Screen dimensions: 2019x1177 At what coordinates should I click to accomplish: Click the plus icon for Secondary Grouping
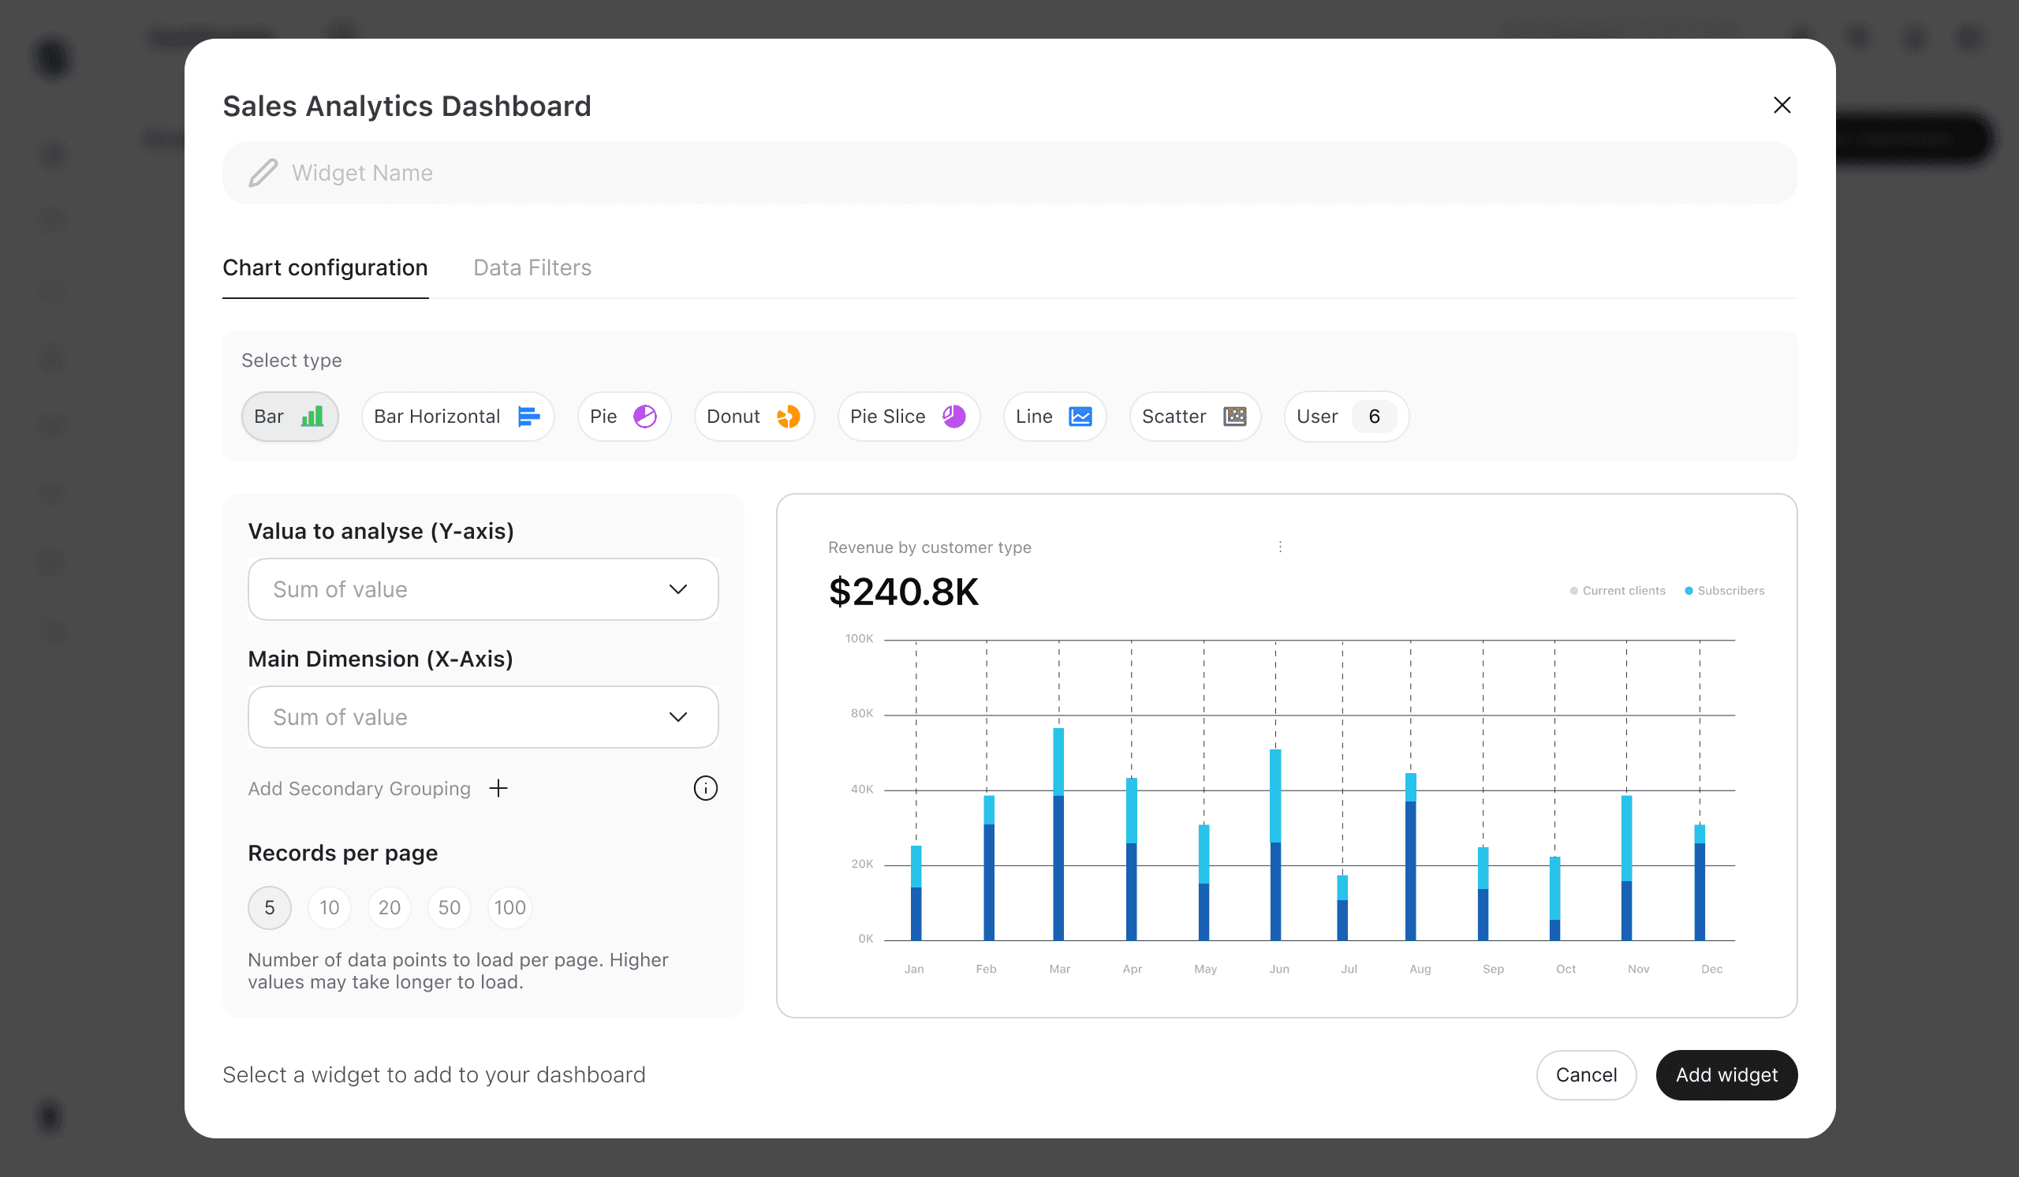[498, 788]
